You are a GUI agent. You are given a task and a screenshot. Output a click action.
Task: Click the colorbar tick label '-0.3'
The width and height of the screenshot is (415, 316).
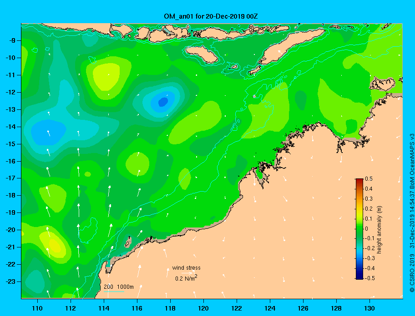click(x=369, y=258)
